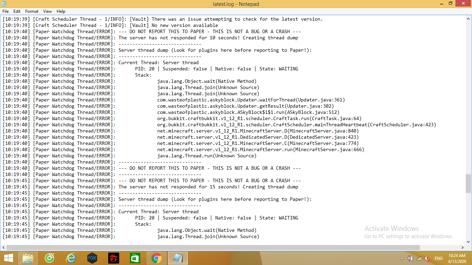This screenshot has width=472, height=265.
Task: Open the Windows Start button
Action: tap(9, 258)
